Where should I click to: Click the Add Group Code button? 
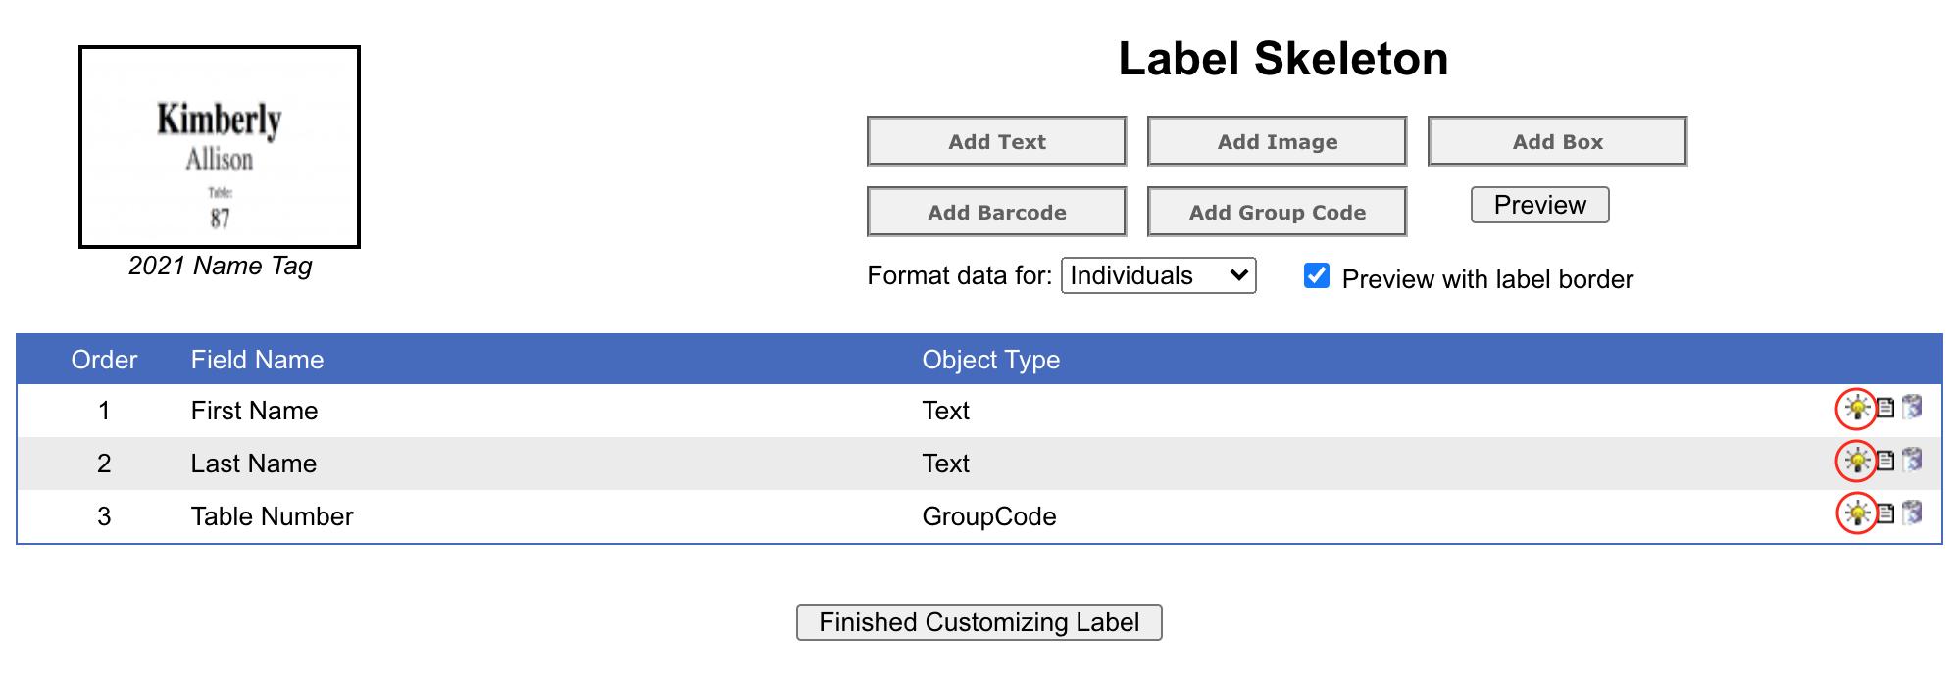pos(1277,213)
